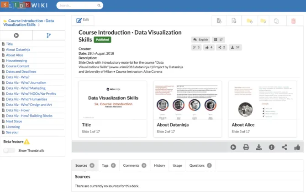This screenshot has height=194, width=306.
Task: Open See you! slide in sidebar
Action: pyautogui.click(x=12, y=133)
